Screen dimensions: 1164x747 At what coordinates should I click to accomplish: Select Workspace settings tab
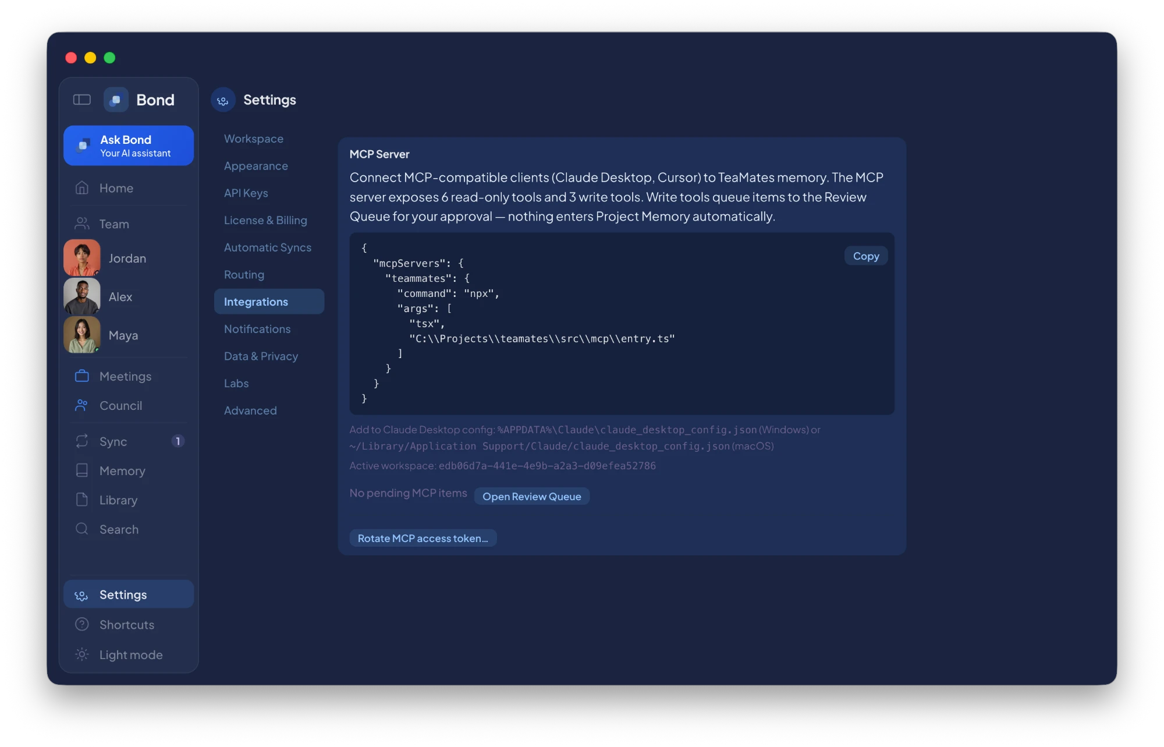[x=269, y=139]
